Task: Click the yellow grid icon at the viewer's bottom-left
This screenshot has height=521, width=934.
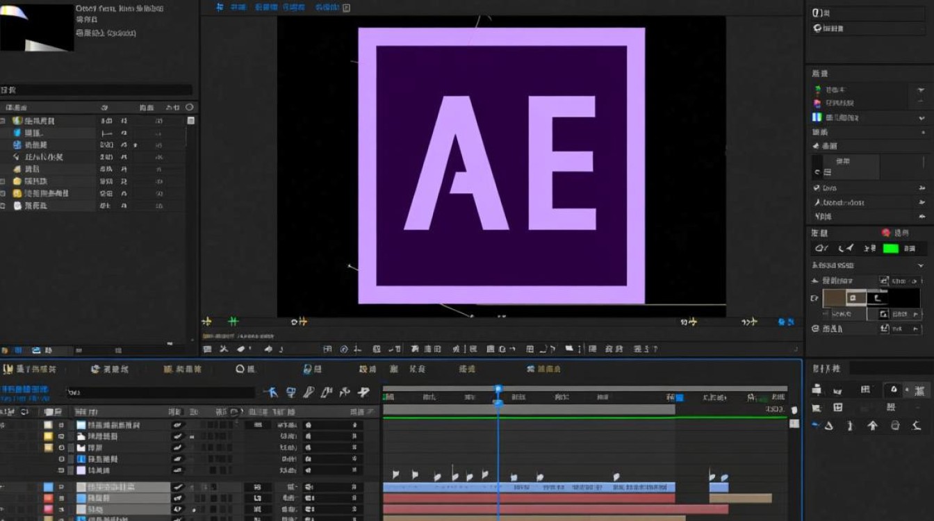Action: coord(206,322)
